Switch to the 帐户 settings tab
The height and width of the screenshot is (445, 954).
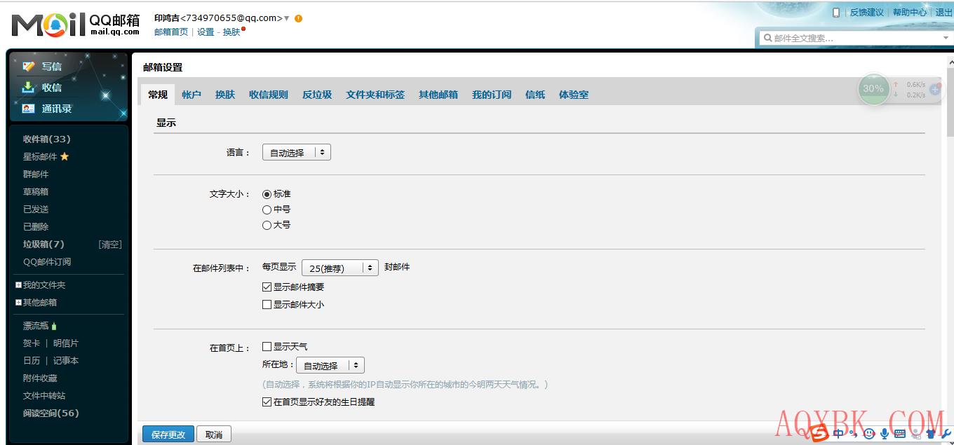pos(192,95)
